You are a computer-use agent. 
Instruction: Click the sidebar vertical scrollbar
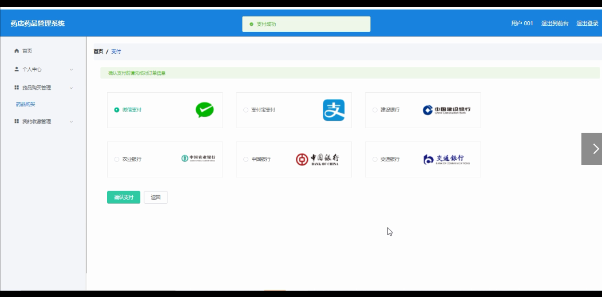click(86, 155)
